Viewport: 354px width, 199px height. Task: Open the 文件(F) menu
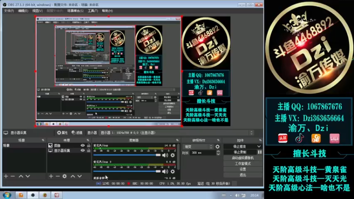pyautogui.click(x=9, y=11)
